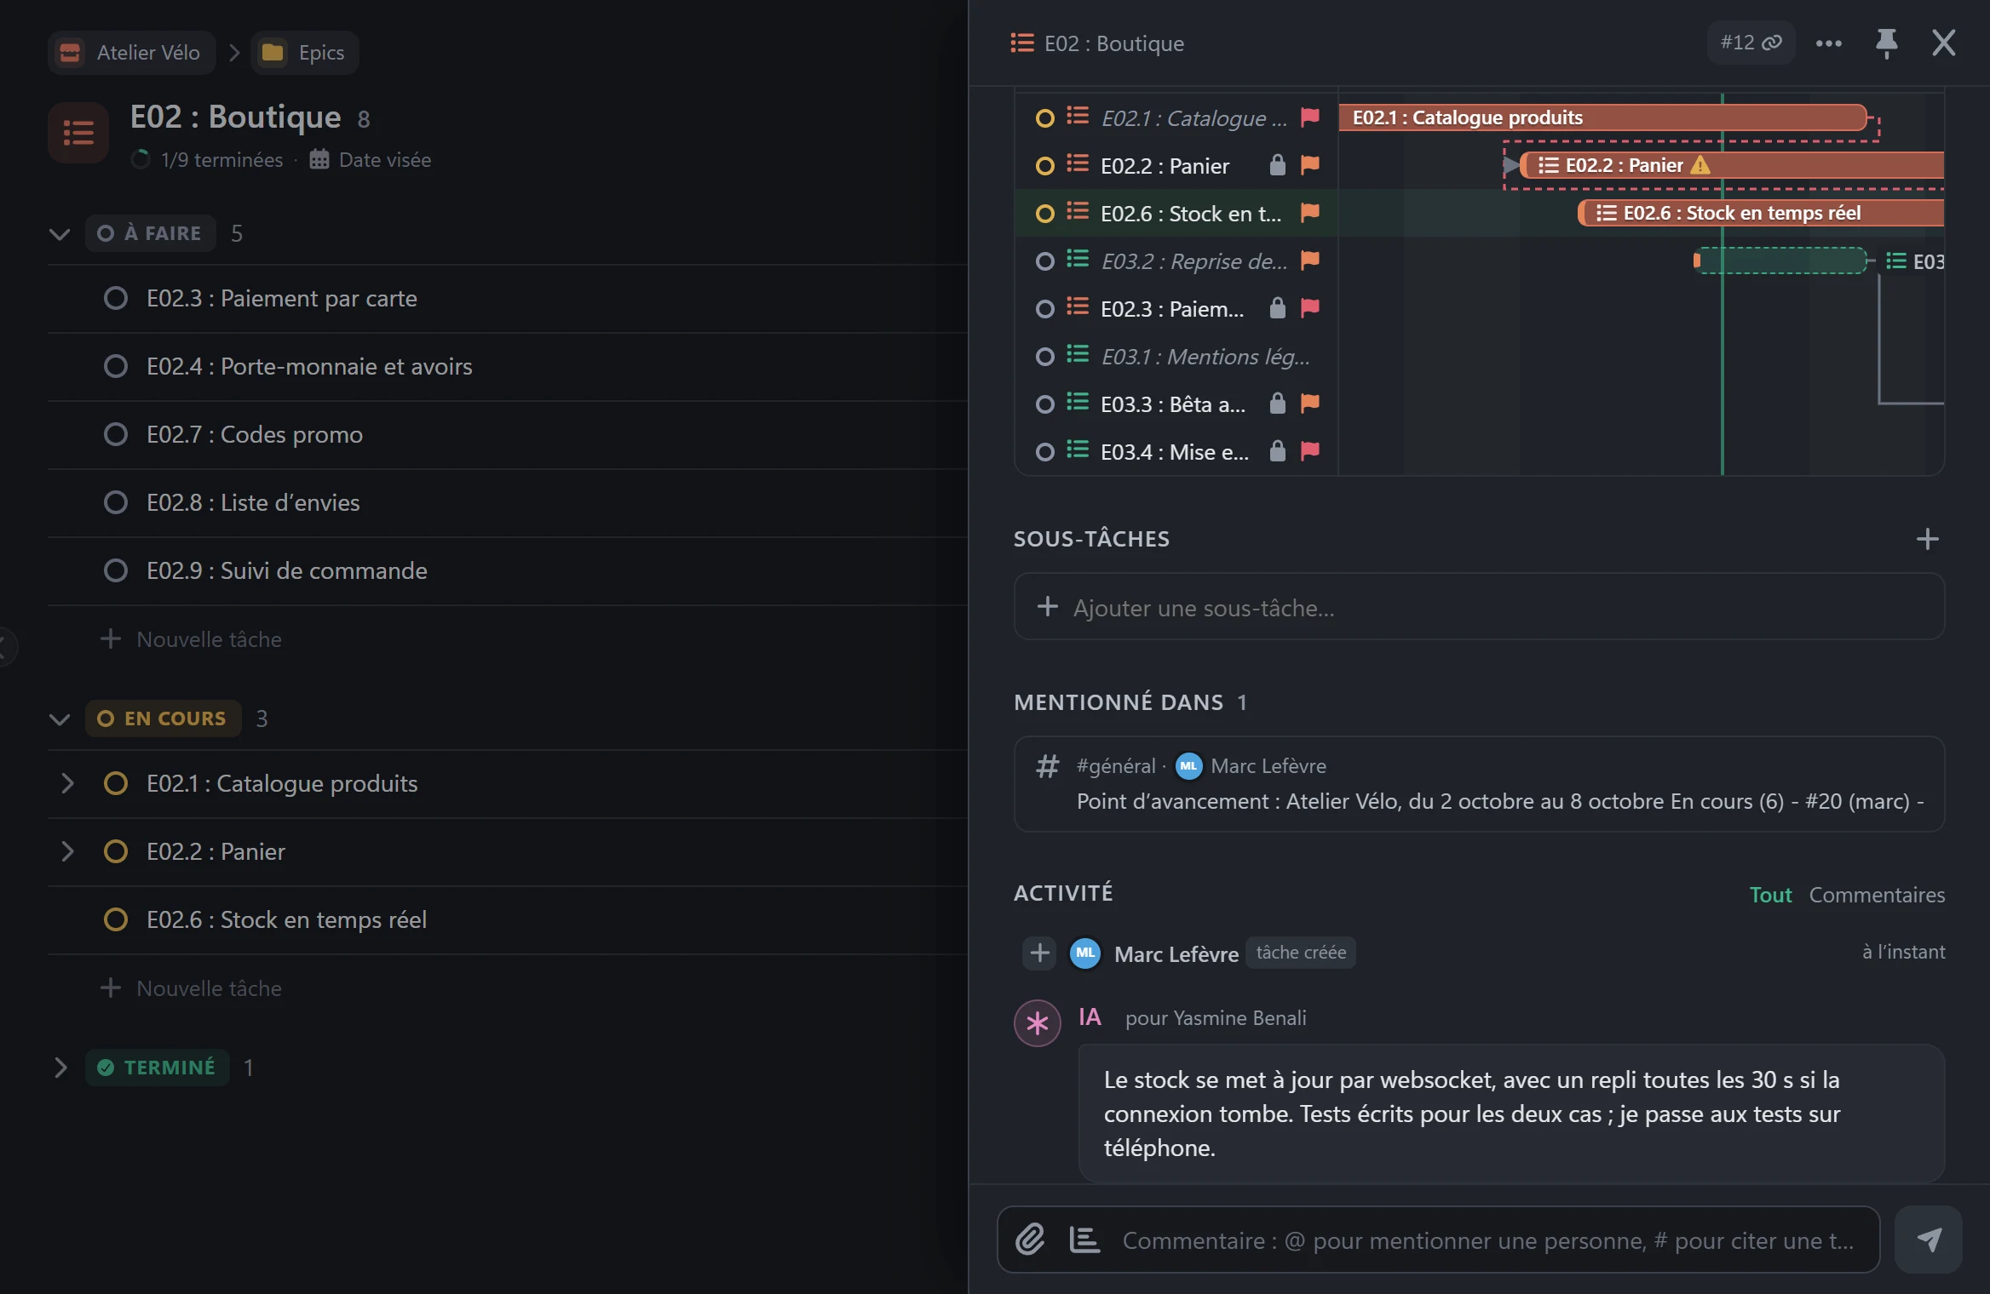Click the Ajouter une sous-tâche input field
Screen dimensions: 1990x1294
pyautogui.click(x=1479, y=607)
